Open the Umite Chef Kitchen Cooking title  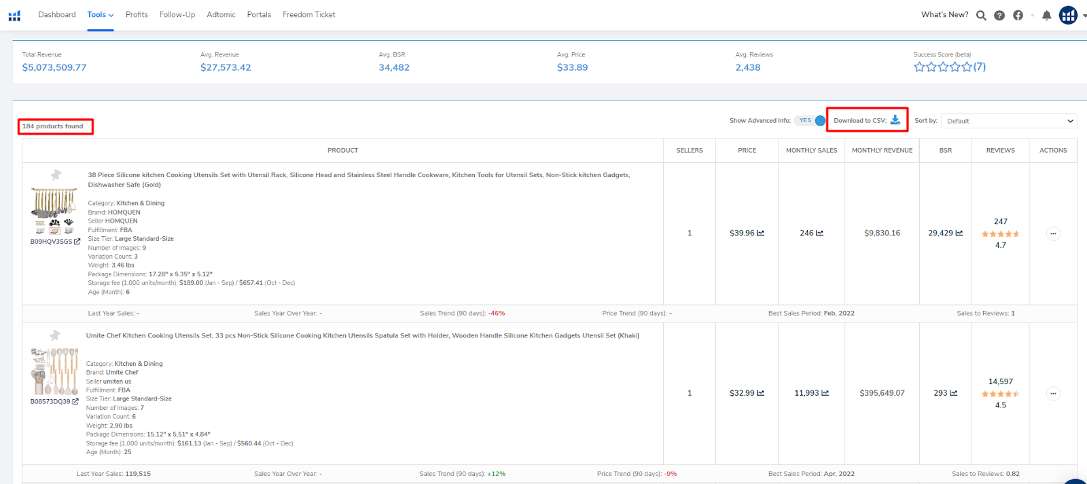coord(363,335)
